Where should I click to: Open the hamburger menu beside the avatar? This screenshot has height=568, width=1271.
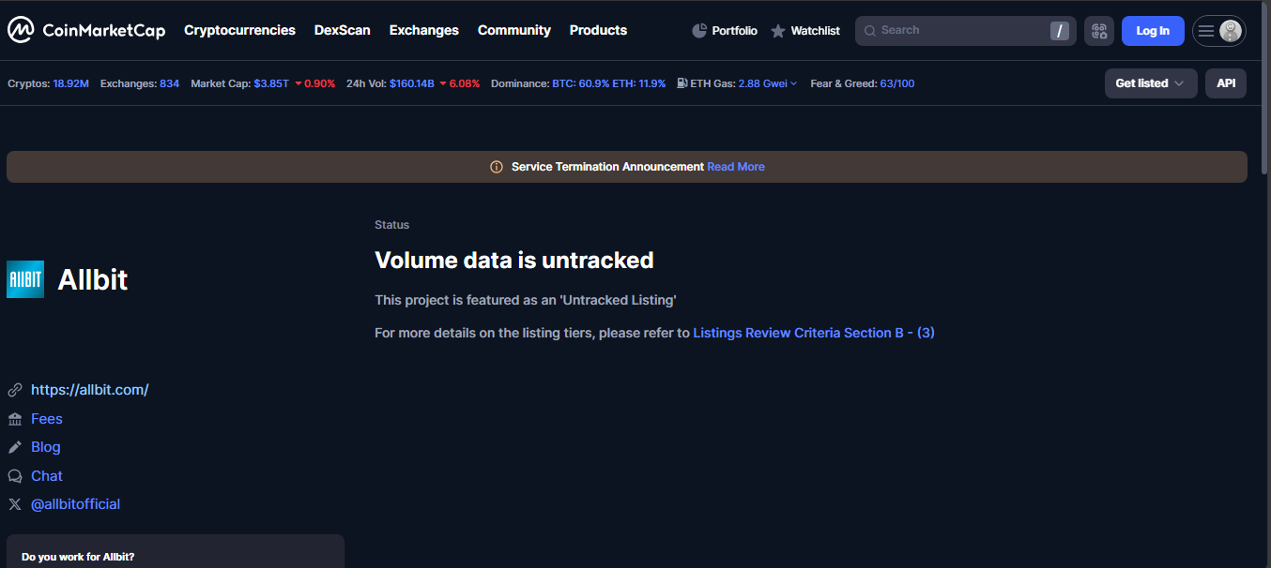(1206, 31)
